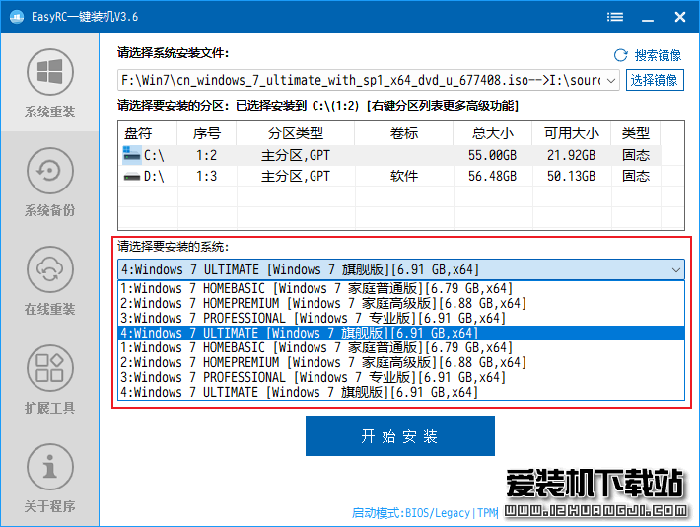Open the 系统备份 system backup section
The height and width of the screenshot is (527, 700).
tap(49, 182)
